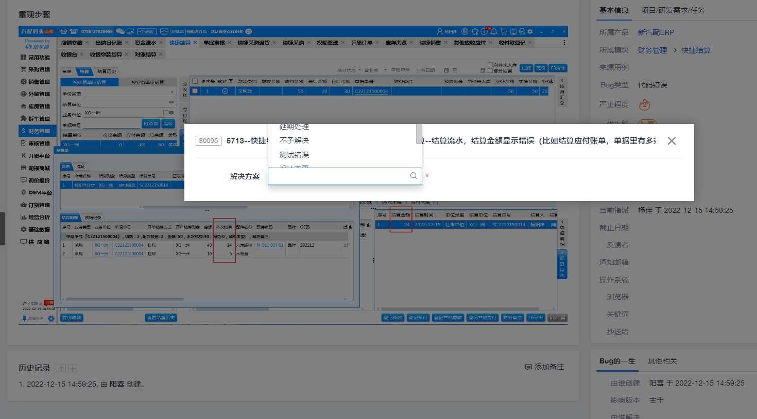This screenshot has height=419, width=757.
Task: Click the search icon in the 解决方案 field
Action: click(414, 176)
